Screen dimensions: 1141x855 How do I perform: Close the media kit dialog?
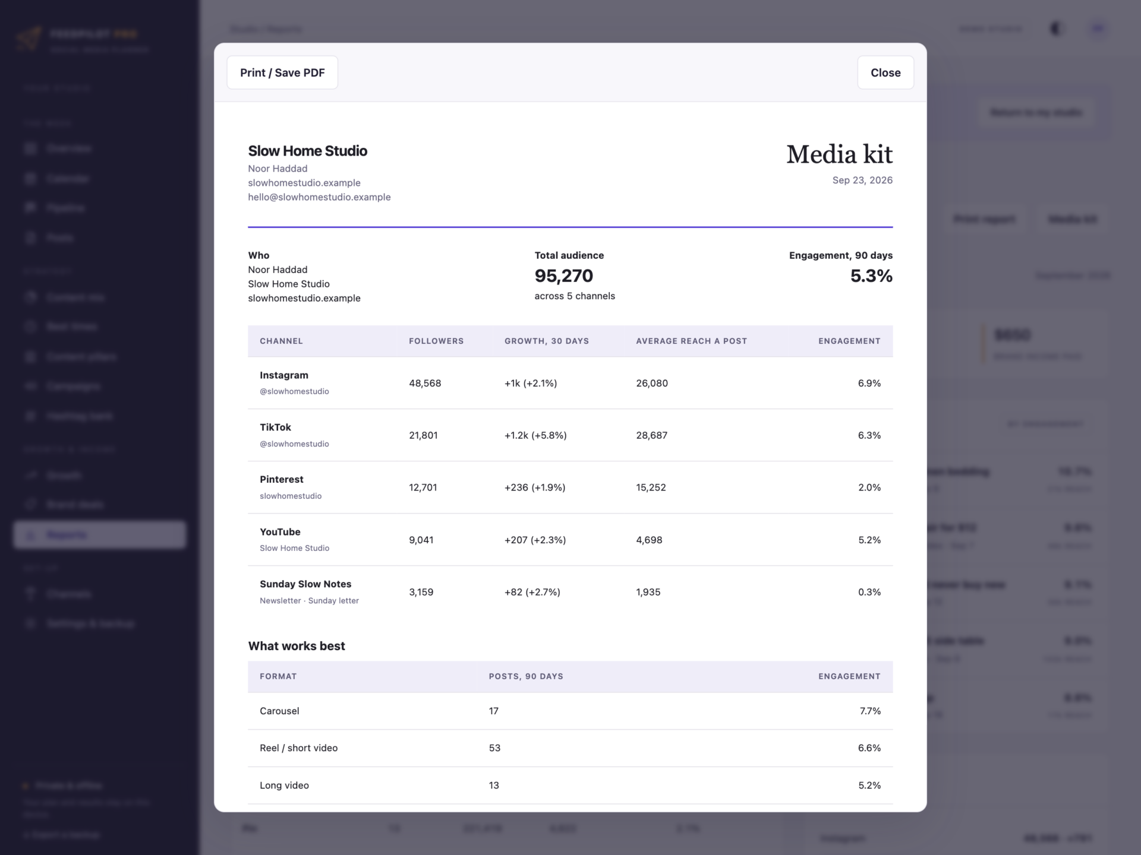pyautogui.click(x=885, y=72)
